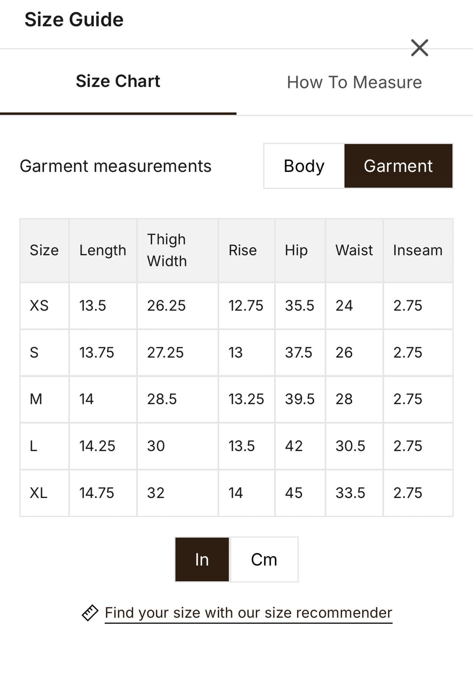Open the How To Measure tab
Viewport: 473px width, 676px height.
click(354, 82)
